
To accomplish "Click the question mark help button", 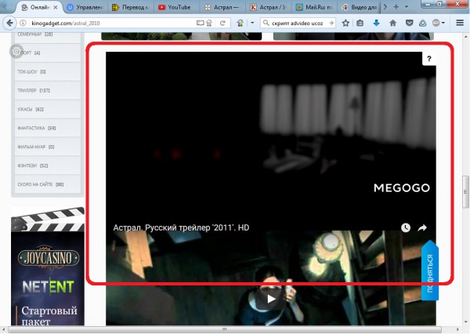I will click(429, 59).
